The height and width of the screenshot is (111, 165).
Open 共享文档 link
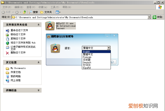point(16,72)
